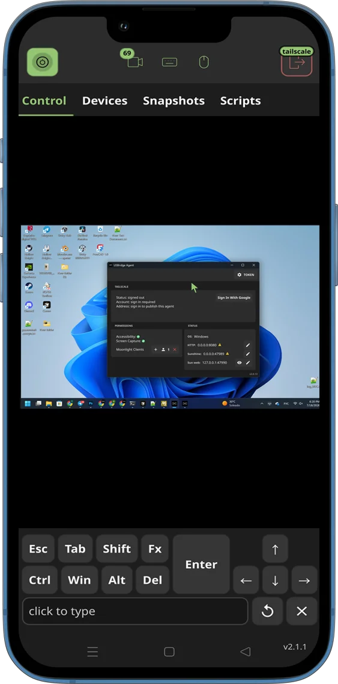Tap the Ctrl key
Viewport: 338px width, 684px height.
point(40,580)
